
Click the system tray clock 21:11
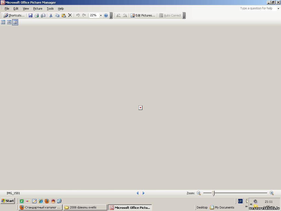pos(268,202)
